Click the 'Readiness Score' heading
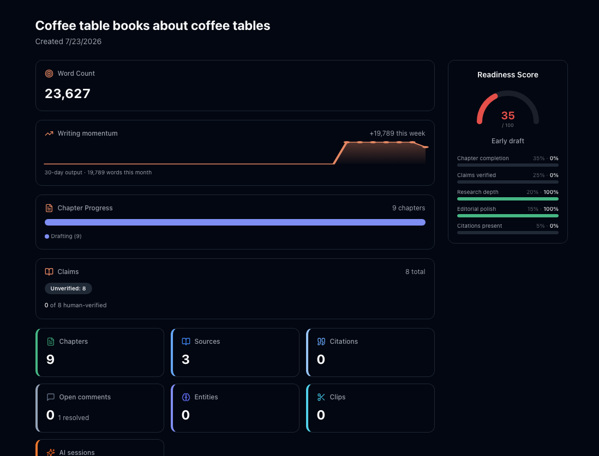Viewport: 599px width, 456px height. pyautogui.click(x=508, y=75)
